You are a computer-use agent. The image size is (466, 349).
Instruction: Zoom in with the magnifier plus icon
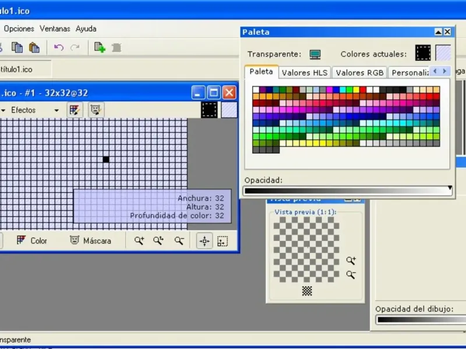pos(139,240)
